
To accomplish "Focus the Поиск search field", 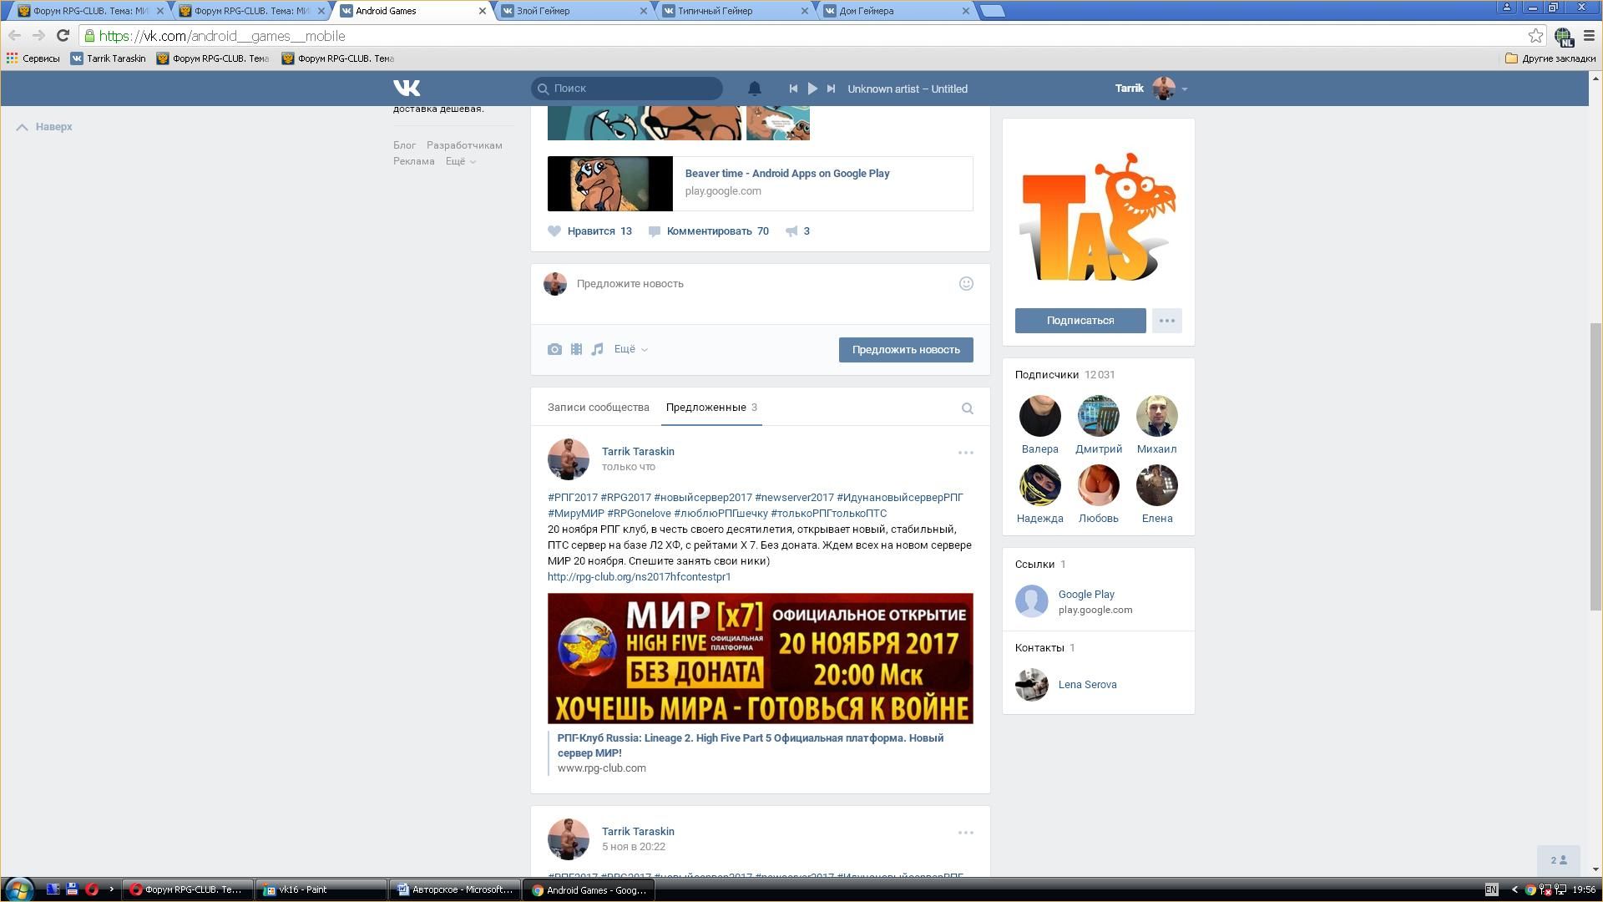I will [x=626, y=89].
